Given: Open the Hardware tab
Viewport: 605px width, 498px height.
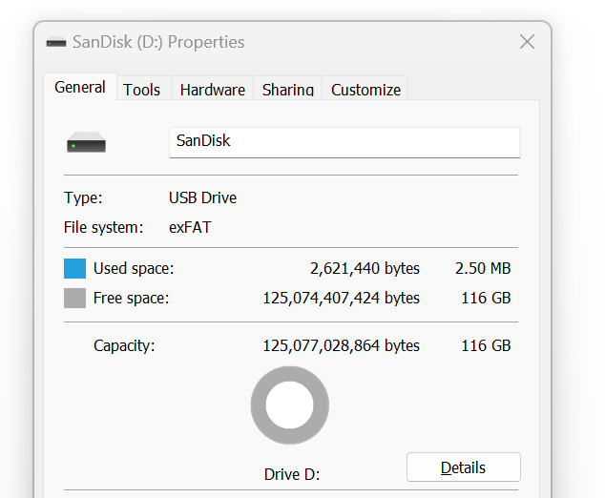Looking at the screenshot, I should [212, 90].
